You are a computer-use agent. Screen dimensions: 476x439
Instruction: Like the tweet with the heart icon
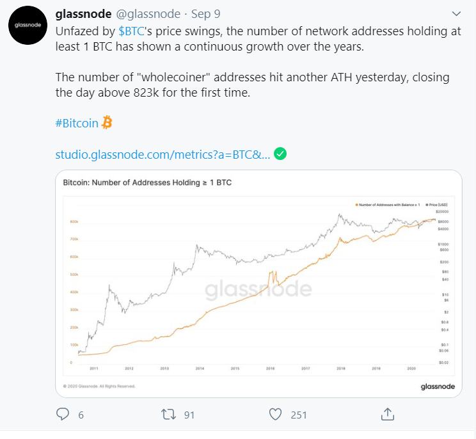[x=275, y=414]
